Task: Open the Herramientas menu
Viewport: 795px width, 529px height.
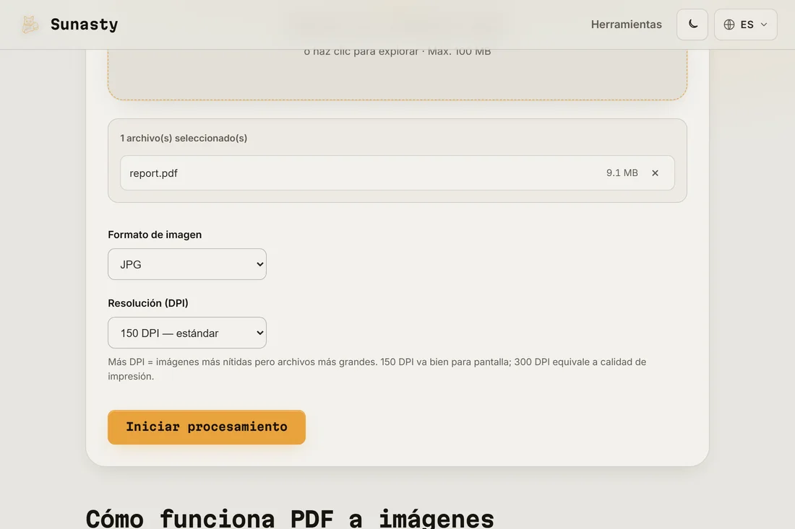Action: (x=626, y=25)
